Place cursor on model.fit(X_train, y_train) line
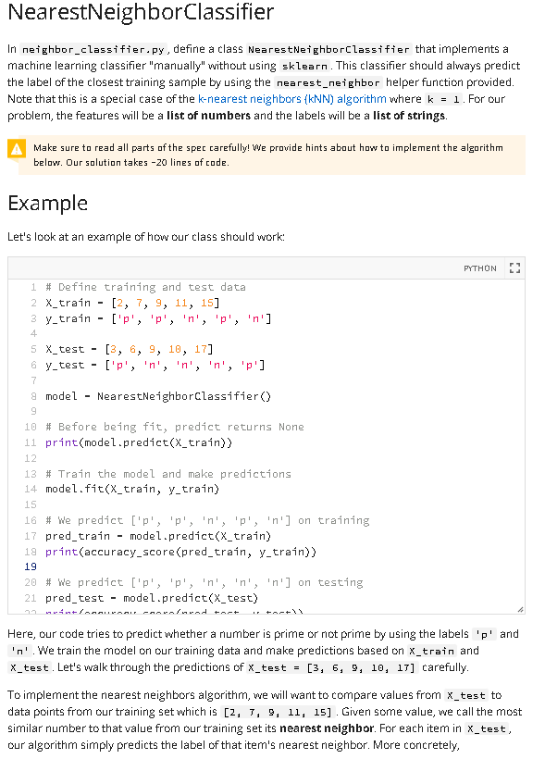 [x=132, y=489]
